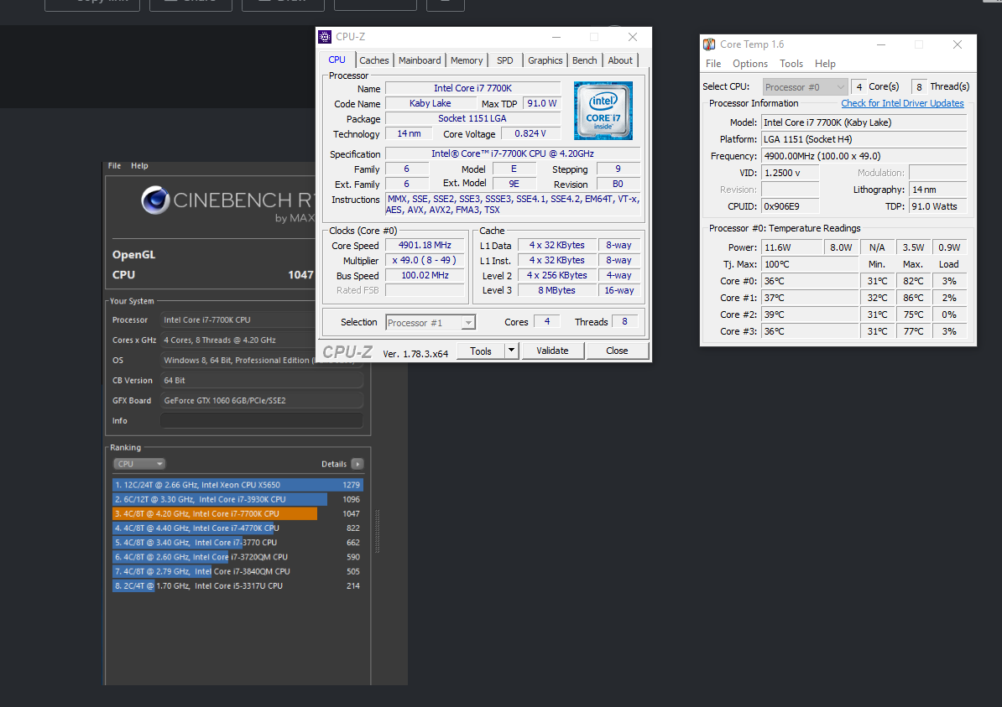1002x707 pixels.
Task: Click the Power 11.6W reading
Action: pos(791,247)
